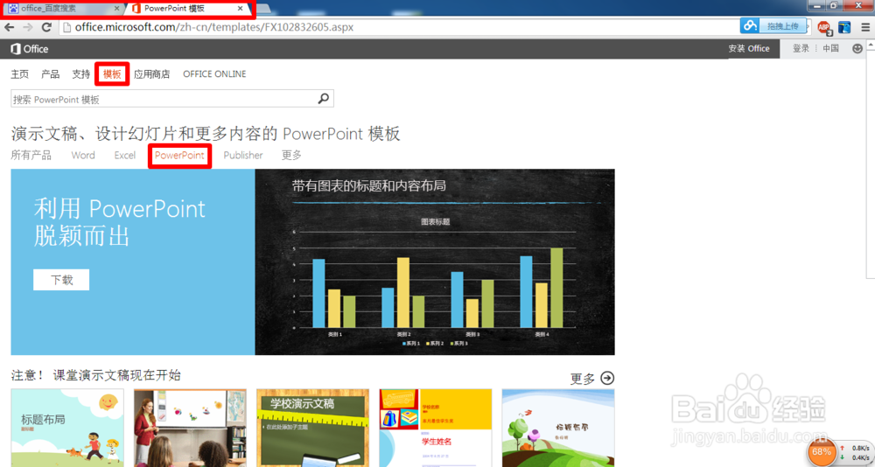This screenshot has height=467, width=875.
Task: Open the 学生姓名 school bus template thumbnail
Action: coord(436,428)
